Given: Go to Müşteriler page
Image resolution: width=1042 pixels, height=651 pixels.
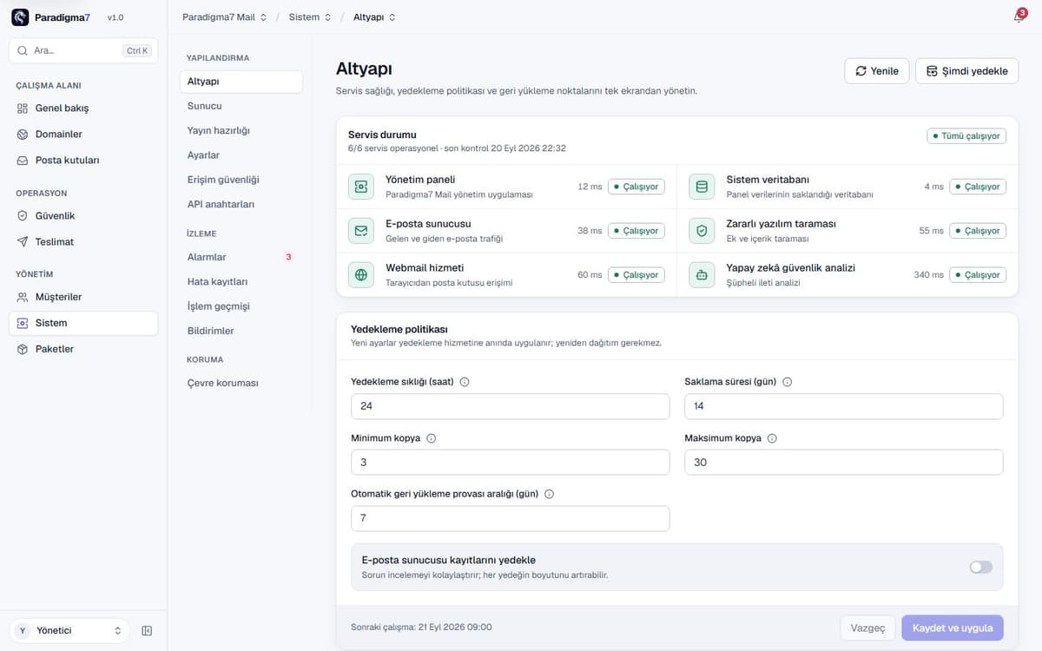Looking at the screenshot, I should [83, 297].
